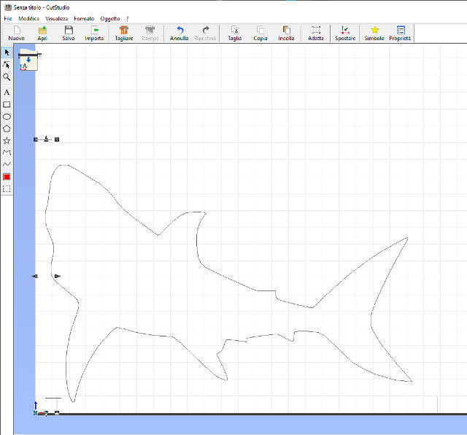Open the Oggetto menu
This screenshot has width=467, height=435.
point(110,18)
